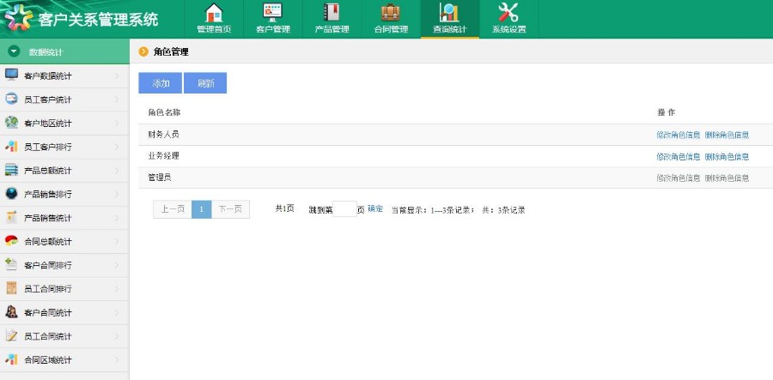This screenshot has width=773, height=380.
Task: Click the 添加 button
Action: 161,83
